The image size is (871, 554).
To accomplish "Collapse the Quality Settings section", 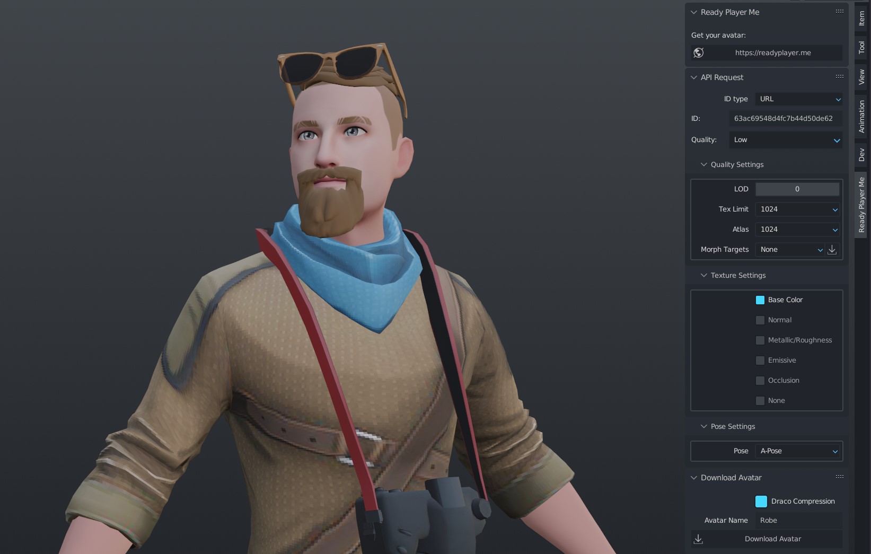I will click(704, 165).
